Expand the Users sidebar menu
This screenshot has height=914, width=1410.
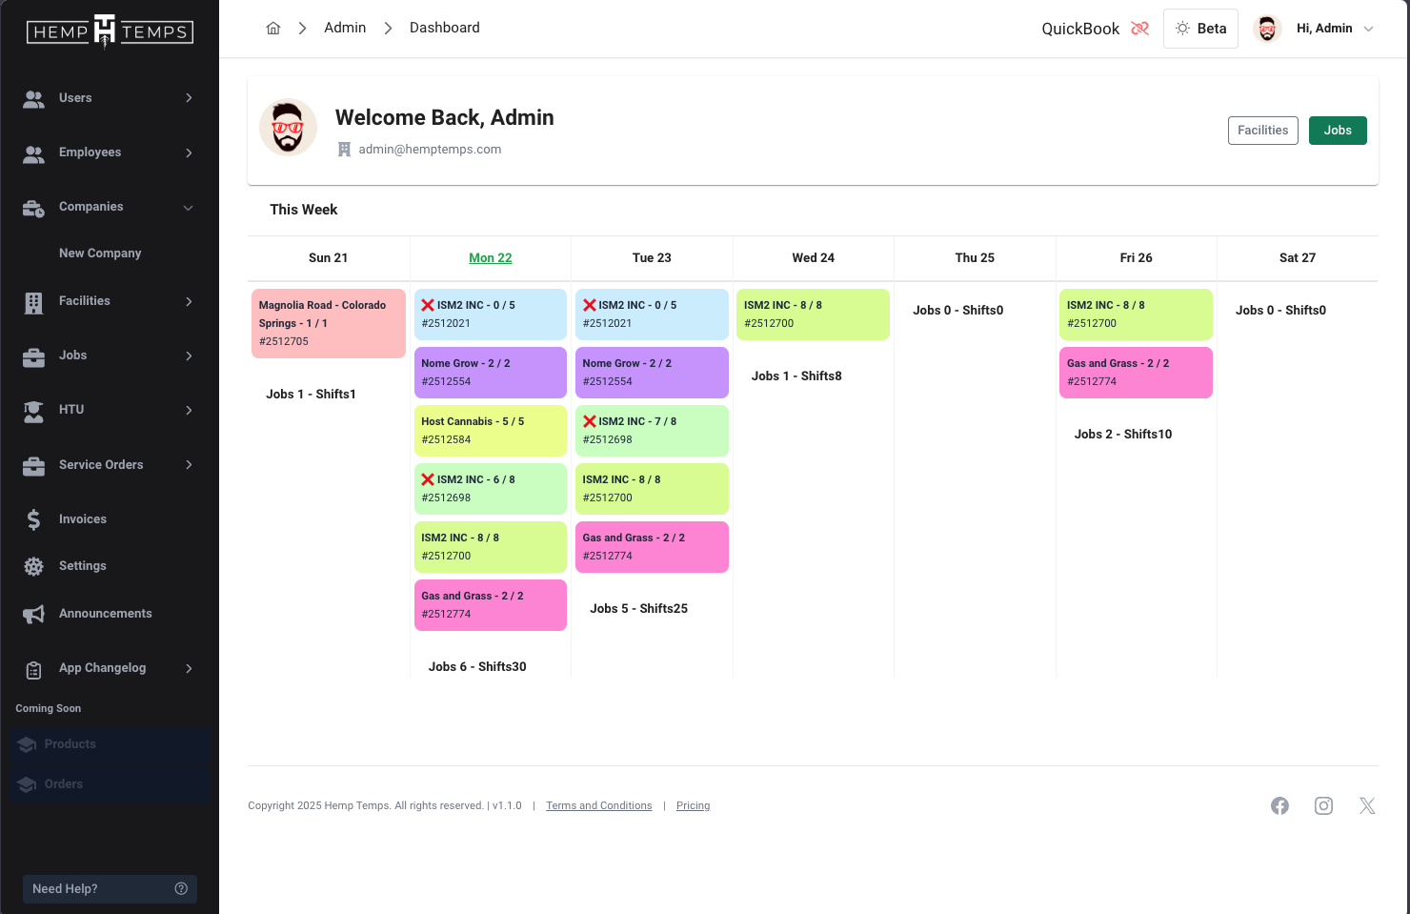pyautogui.click(x=110, y=98)
